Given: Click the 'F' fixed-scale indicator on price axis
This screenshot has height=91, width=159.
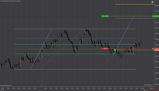Looking at the screenshot, I should point(158,1).
